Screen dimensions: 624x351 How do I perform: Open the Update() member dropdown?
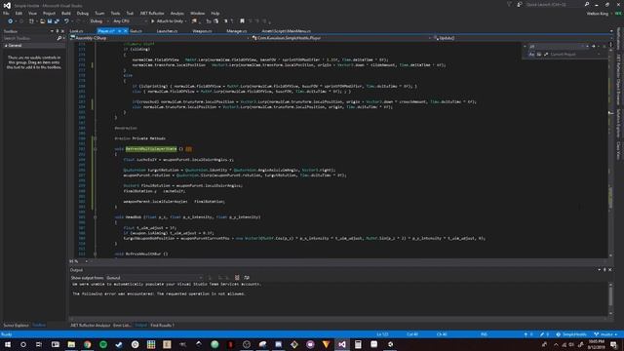coord(522,38)
